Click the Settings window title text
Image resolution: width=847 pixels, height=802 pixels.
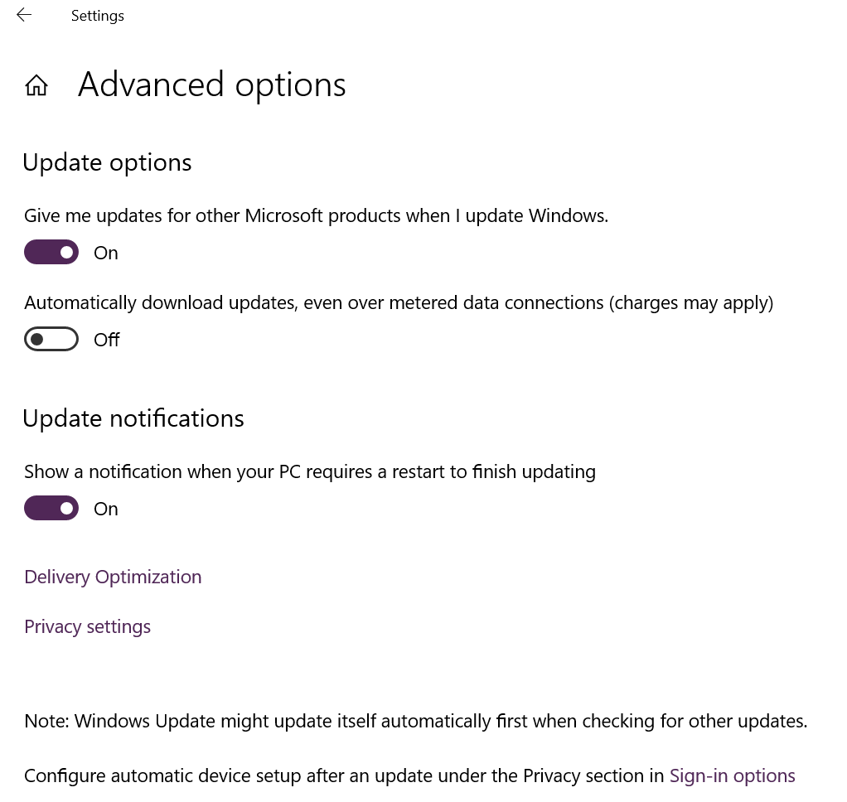pyautogui.click(x=98, y=16)
